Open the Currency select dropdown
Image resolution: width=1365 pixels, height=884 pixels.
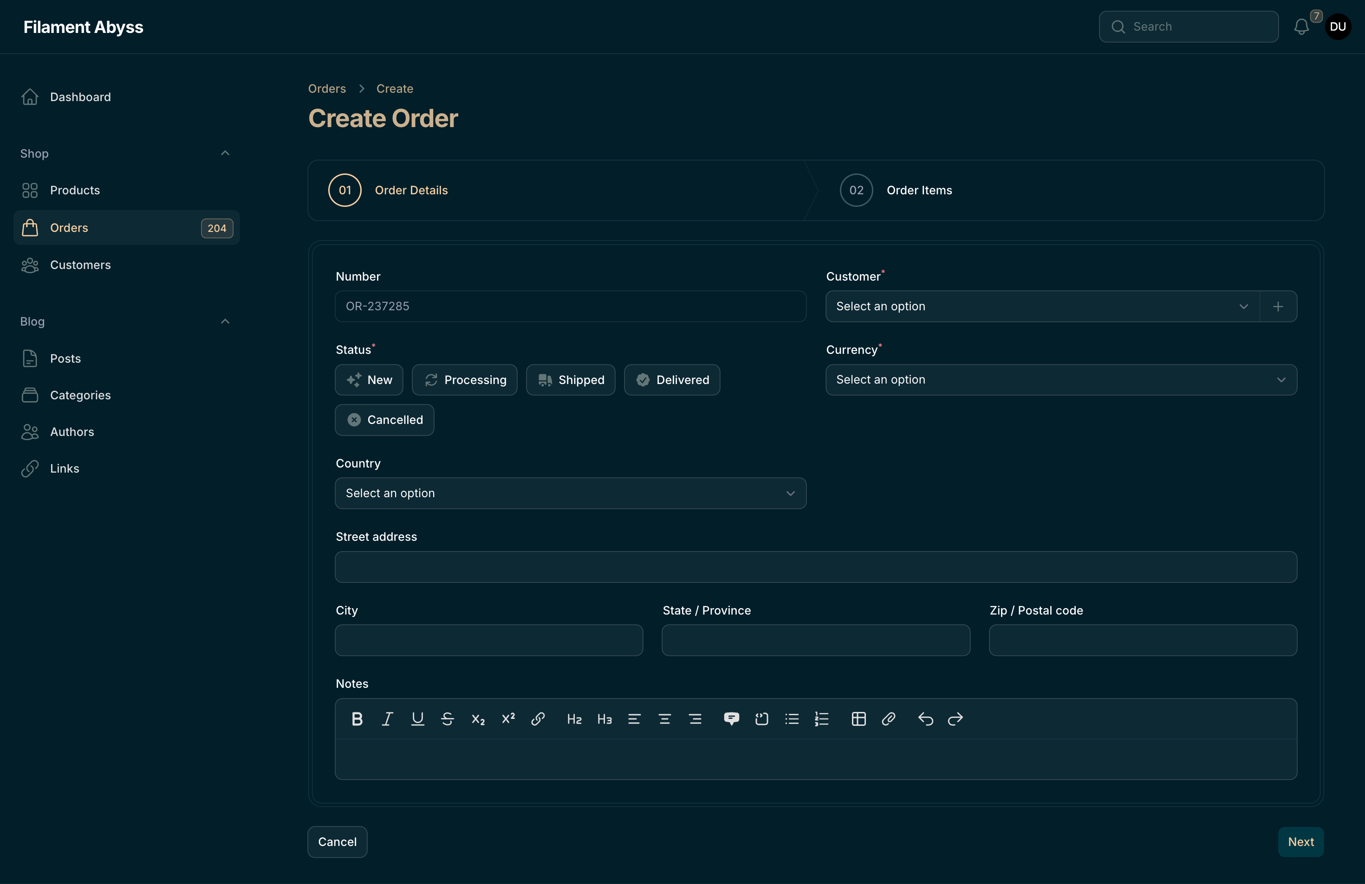[1061, 380]
